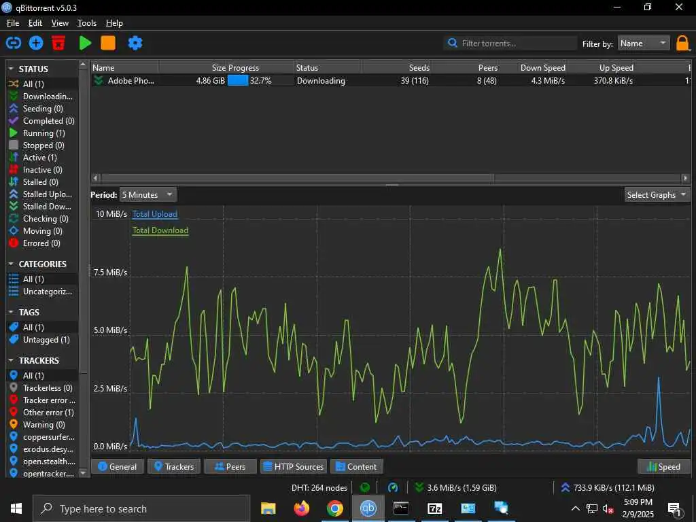This screenshot has width=696, height=522.
Task: Click the Add Torrent File plus icon
Action: click(36, 43)
